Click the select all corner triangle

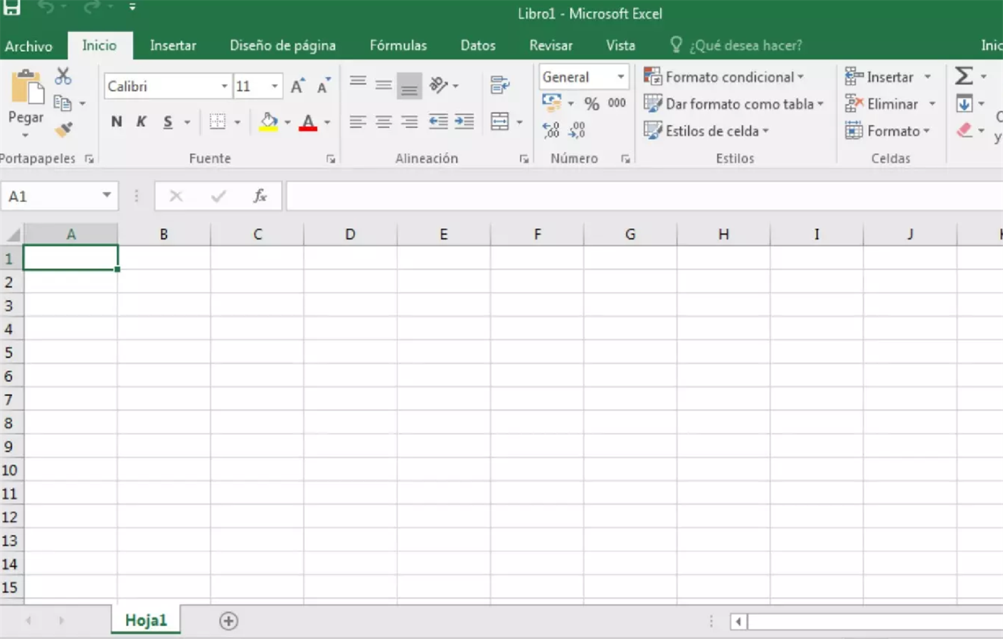point(13,235)
